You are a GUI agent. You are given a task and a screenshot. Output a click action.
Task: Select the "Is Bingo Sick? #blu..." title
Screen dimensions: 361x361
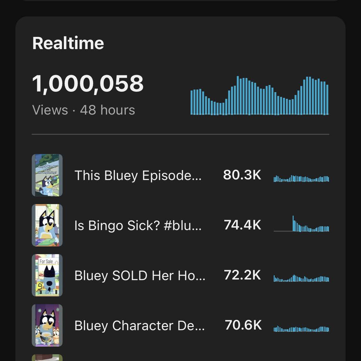(x=138, y=226)
